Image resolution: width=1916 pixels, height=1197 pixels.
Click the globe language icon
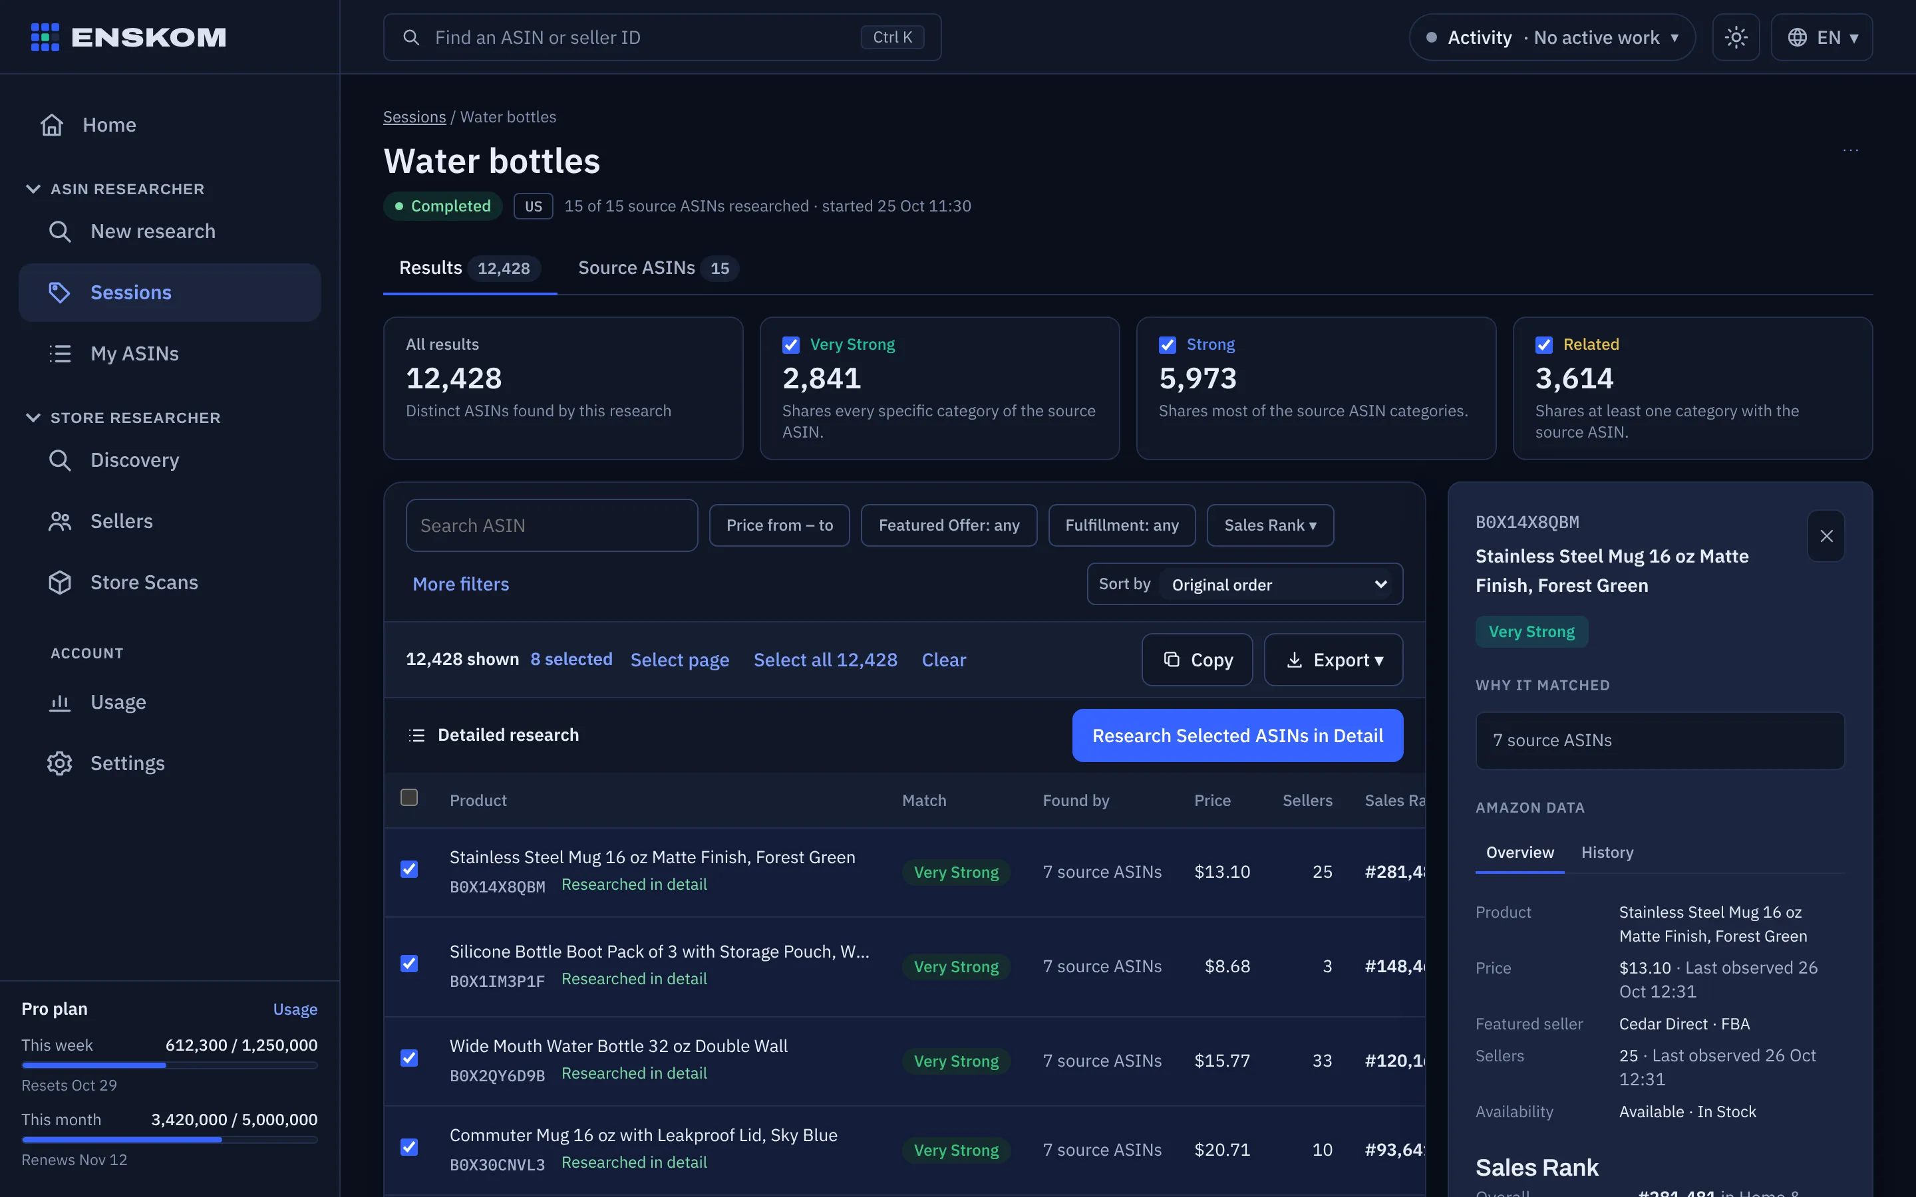(x=1797, y=37)
